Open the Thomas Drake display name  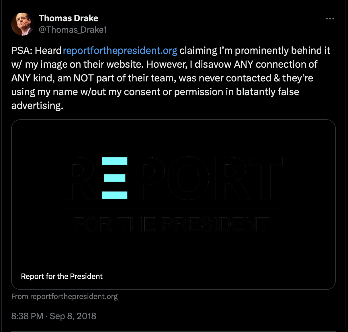point(69,18)
